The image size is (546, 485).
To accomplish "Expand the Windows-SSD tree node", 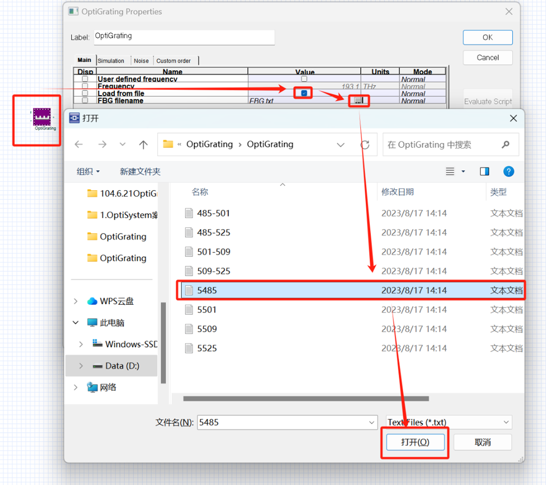I will point(81,344).
